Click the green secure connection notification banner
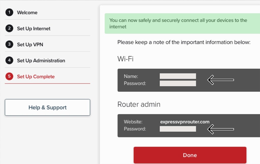This screenshot has height=164, width=260. [182, 24]
